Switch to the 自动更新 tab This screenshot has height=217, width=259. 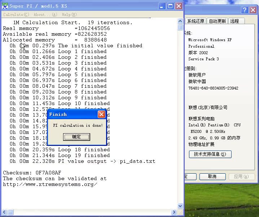(218, 21)
